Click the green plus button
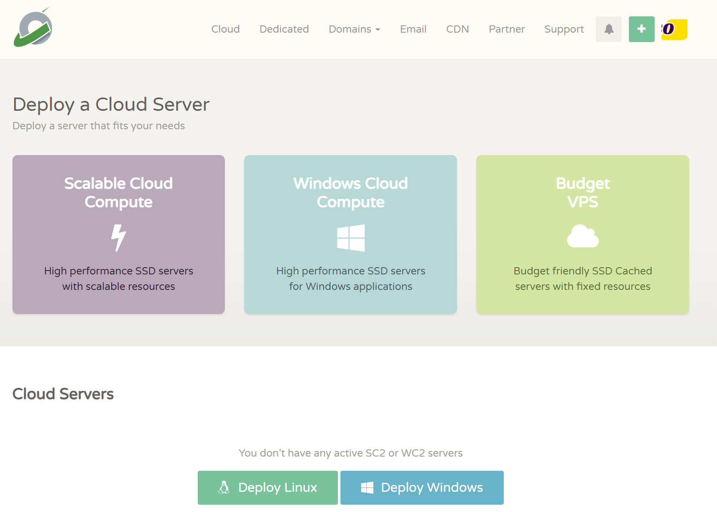The width and height of the screenshot is (717, 512). tap(641, 29)
